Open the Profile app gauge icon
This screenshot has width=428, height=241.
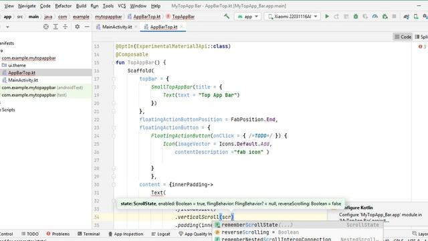[375, 16]
